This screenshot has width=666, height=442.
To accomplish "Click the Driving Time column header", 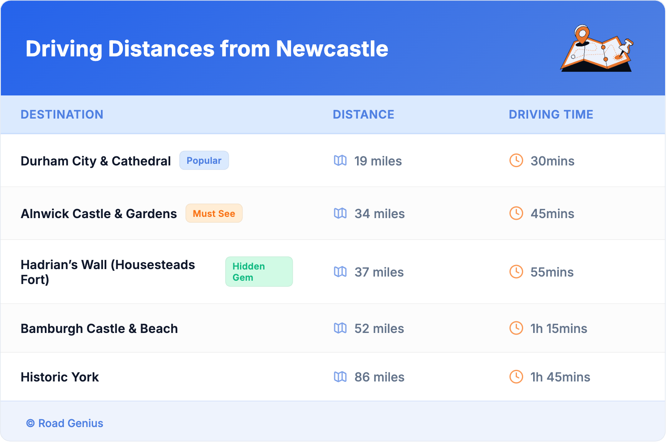I will (x=551, y=114).
